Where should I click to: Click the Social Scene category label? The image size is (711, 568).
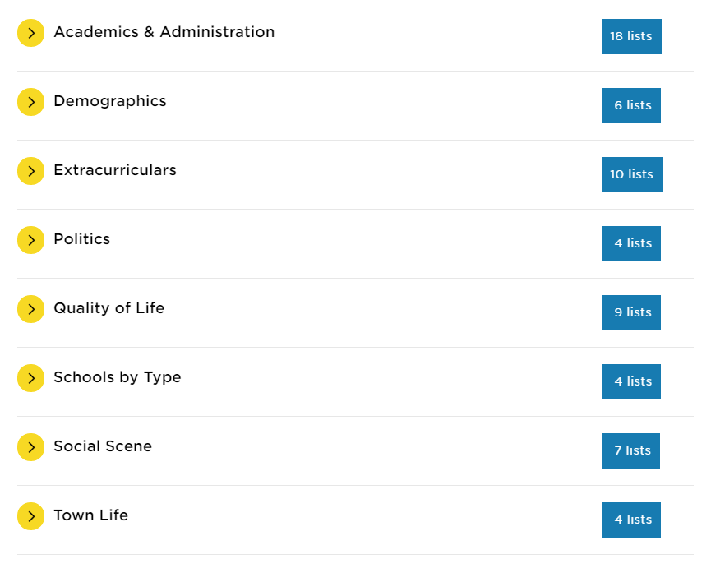point(103,446)
